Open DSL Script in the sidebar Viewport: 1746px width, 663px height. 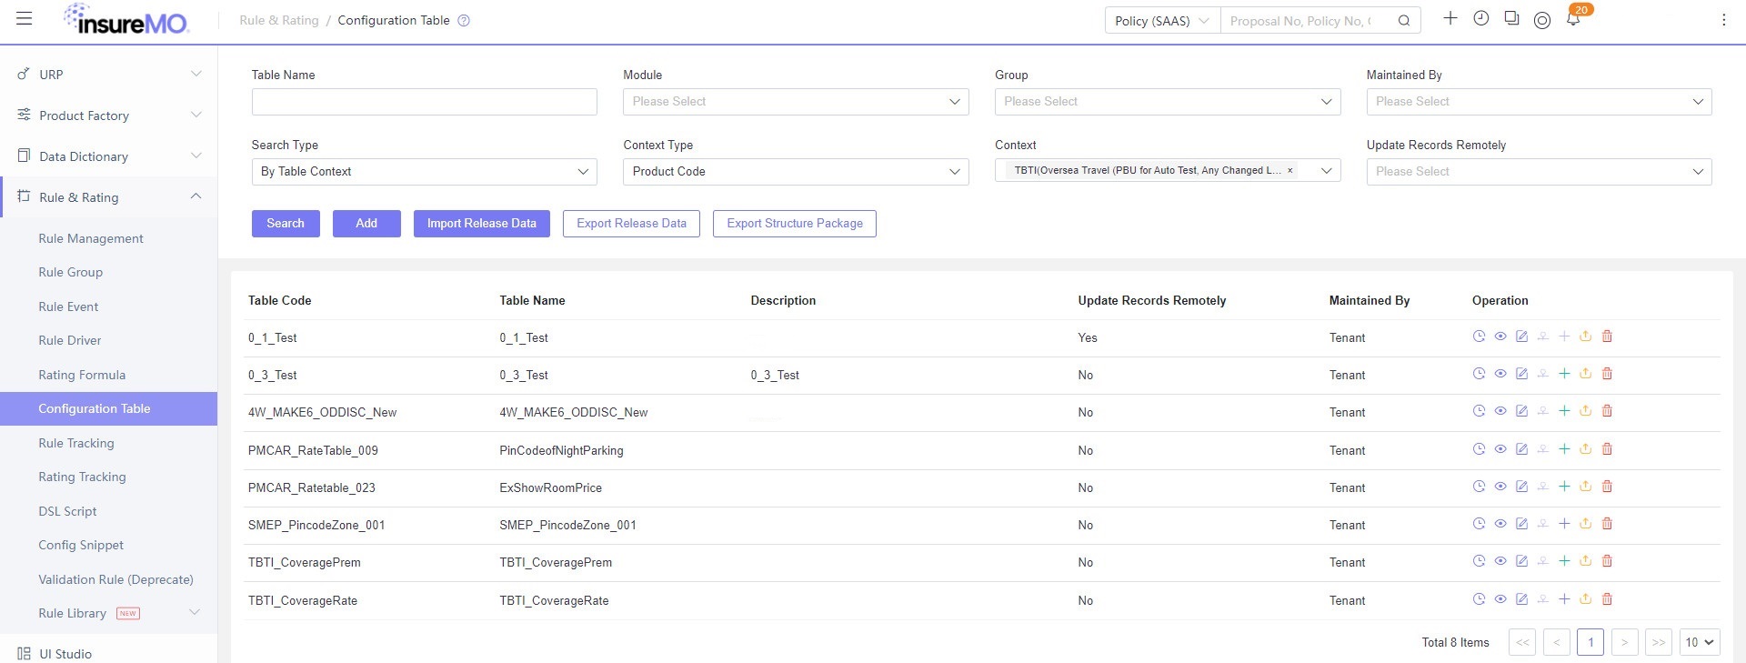tap(67, 511)
